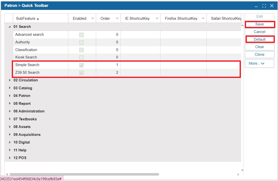
Task: Enable the Advanced search checkbox
Action: pyautogui.click(x=81, y=34)
